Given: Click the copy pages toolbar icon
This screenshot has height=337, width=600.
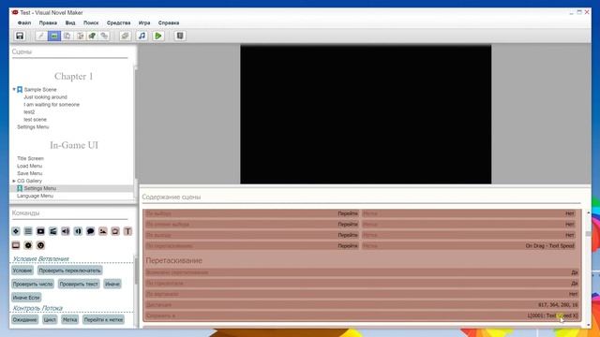Looking at the screenshot, I should [67, 36].
